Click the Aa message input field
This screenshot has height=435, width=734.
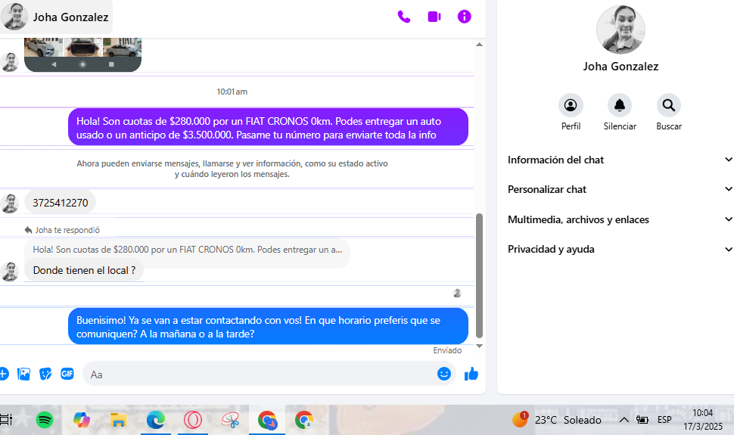(x=257, y=374)
